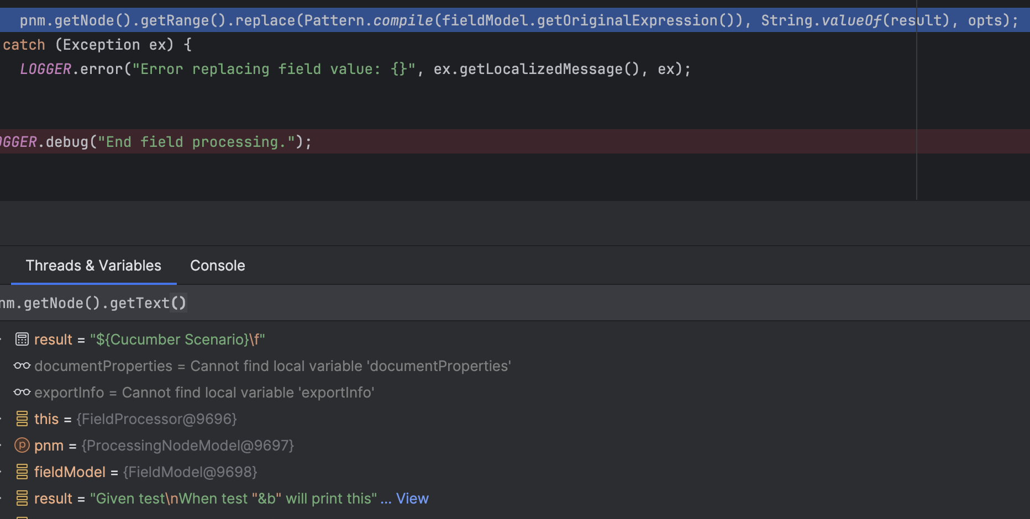Select the FieldProcessor@9696 value text

point(156,419)
